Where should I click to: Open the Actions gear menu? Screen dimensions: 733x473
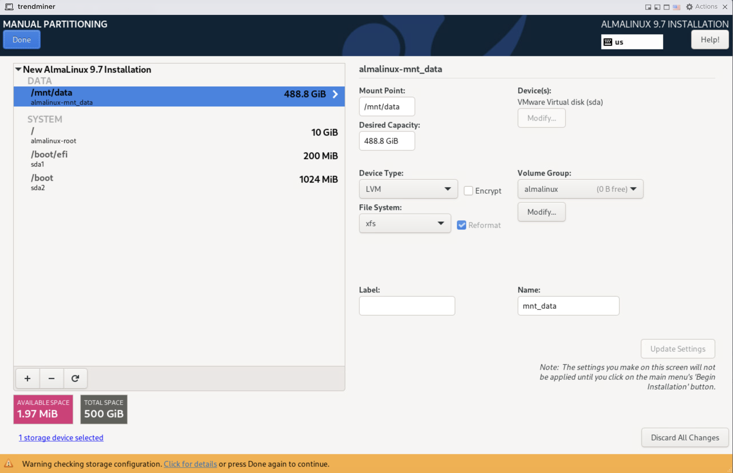[689, 7]
